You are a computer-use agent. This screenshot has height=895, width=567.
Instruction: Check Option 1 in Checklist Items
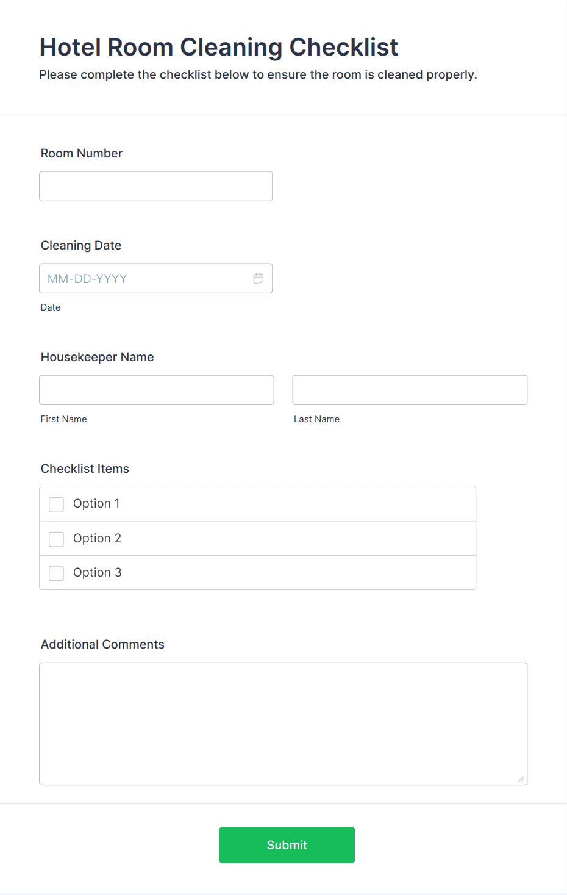[x=56, y=505]
